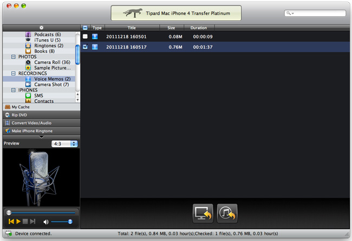The image size is (352, 241).
Task: Sort the list by Duration column
Action: (x=199, y=28)
